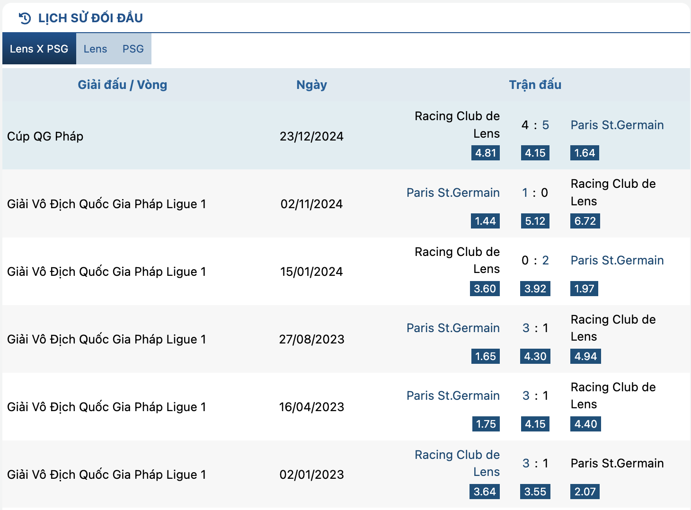This screenshot has width=691, height=510.
Task: Open Racing Club de Lens in the 15/01/2024 match
Action: coord(457,260)
